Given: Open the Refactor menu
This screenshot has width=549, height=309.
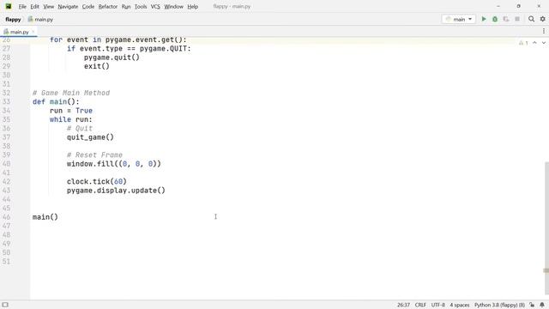Looking at the screenshot, I should (108, 6).
